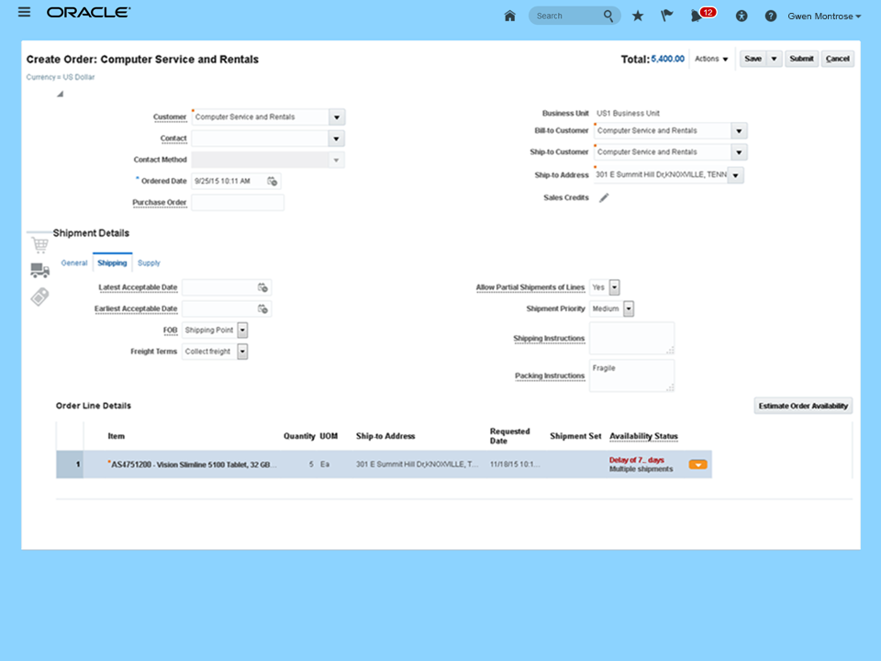Click the Currency = US Dollar text
Image resolution: width=881 pixels, height=661 pixels.
[x=61, y=77]
